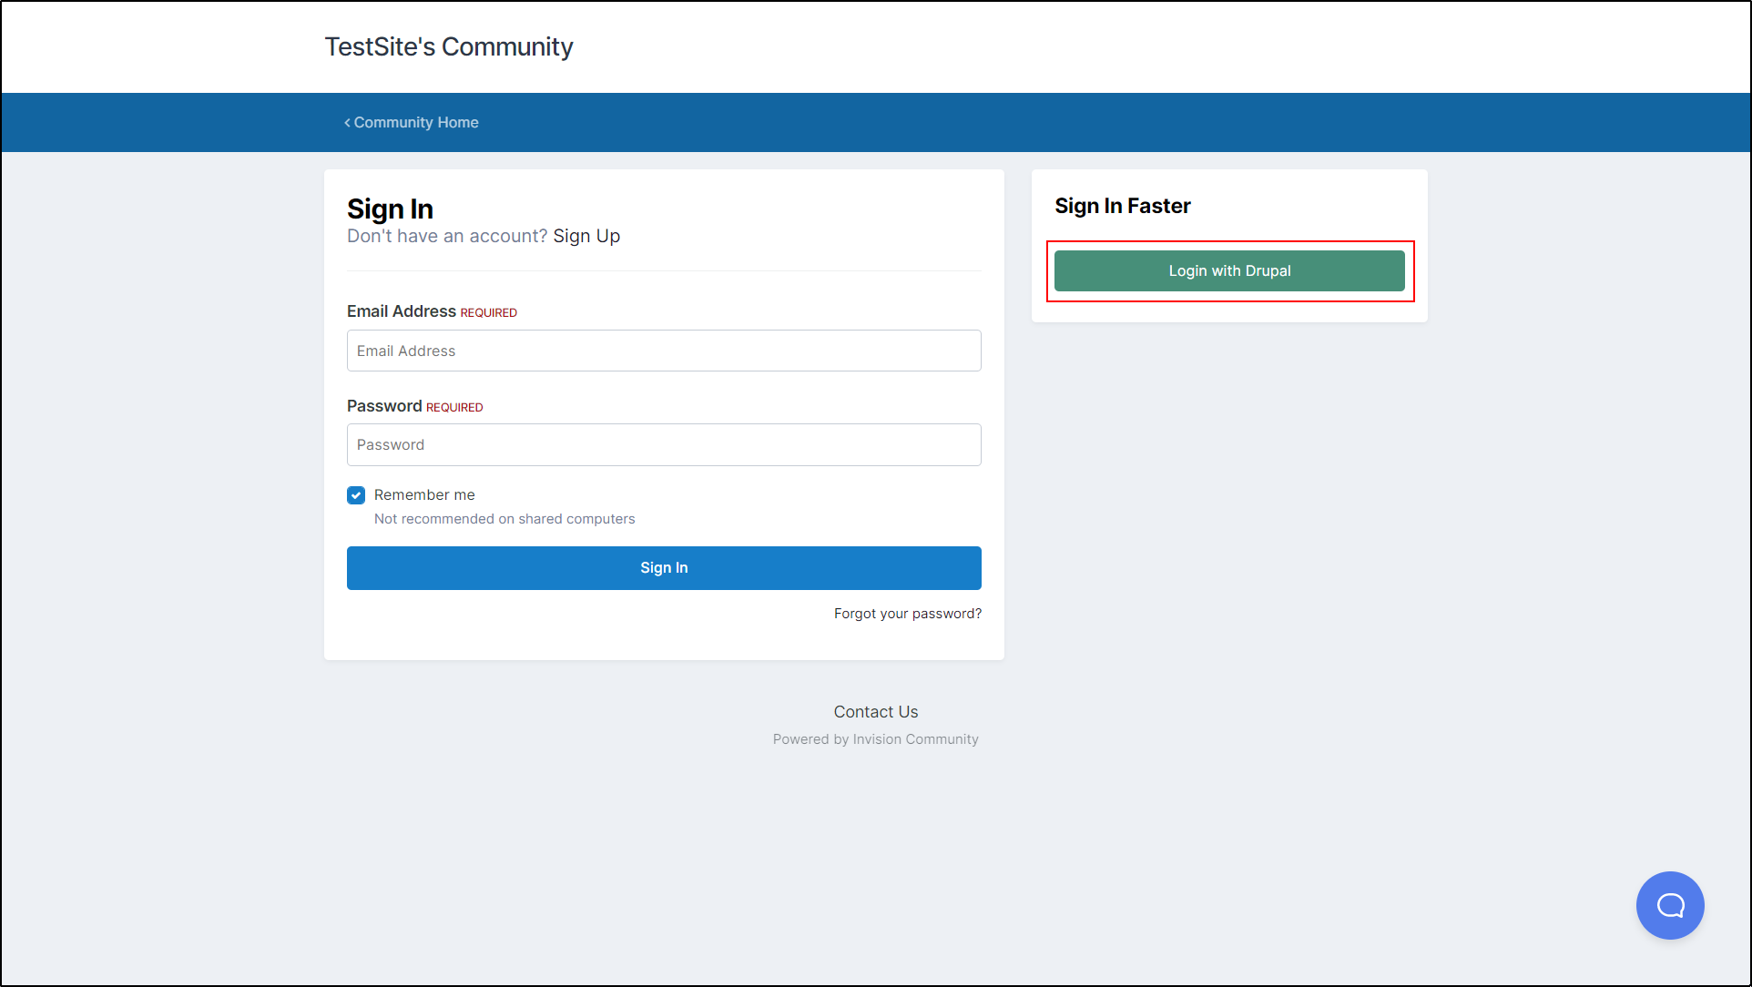The width and height of the screenshot is (1752, 987).
Task: Uncheck the Remember me checkbox
Action: pyautogui.click(x=356, y=494)
